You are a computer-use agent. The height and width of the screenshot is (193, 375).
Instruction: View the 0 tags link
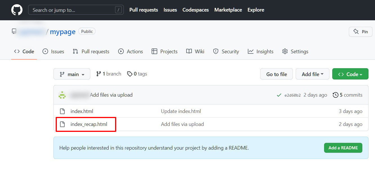pos(137,74)
